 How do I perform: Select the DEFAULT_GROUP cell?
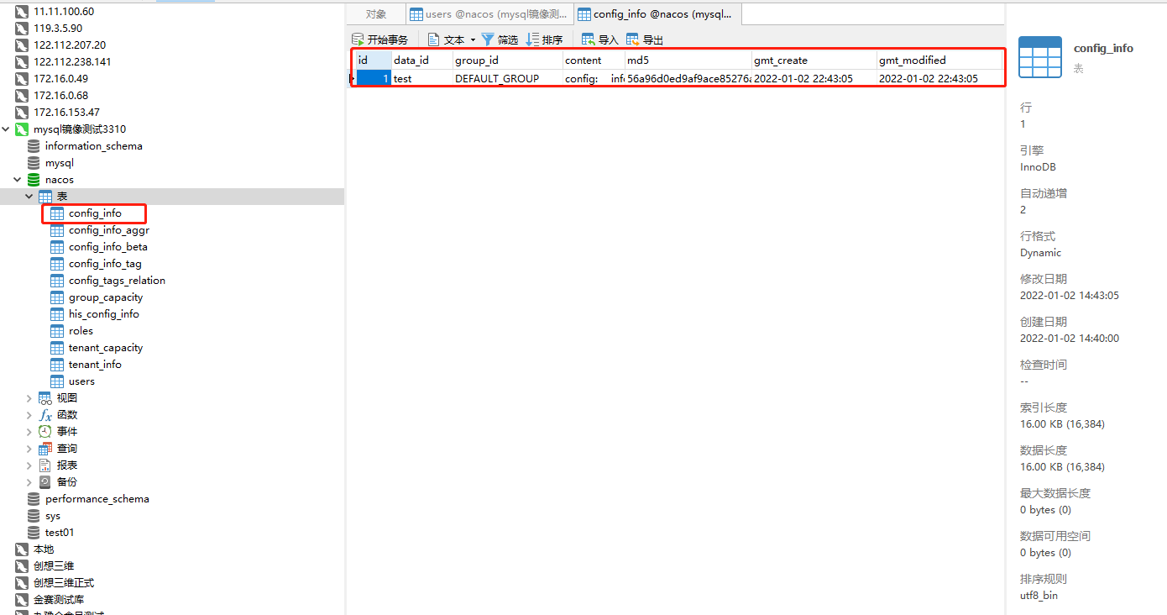[x=508, y=78]
